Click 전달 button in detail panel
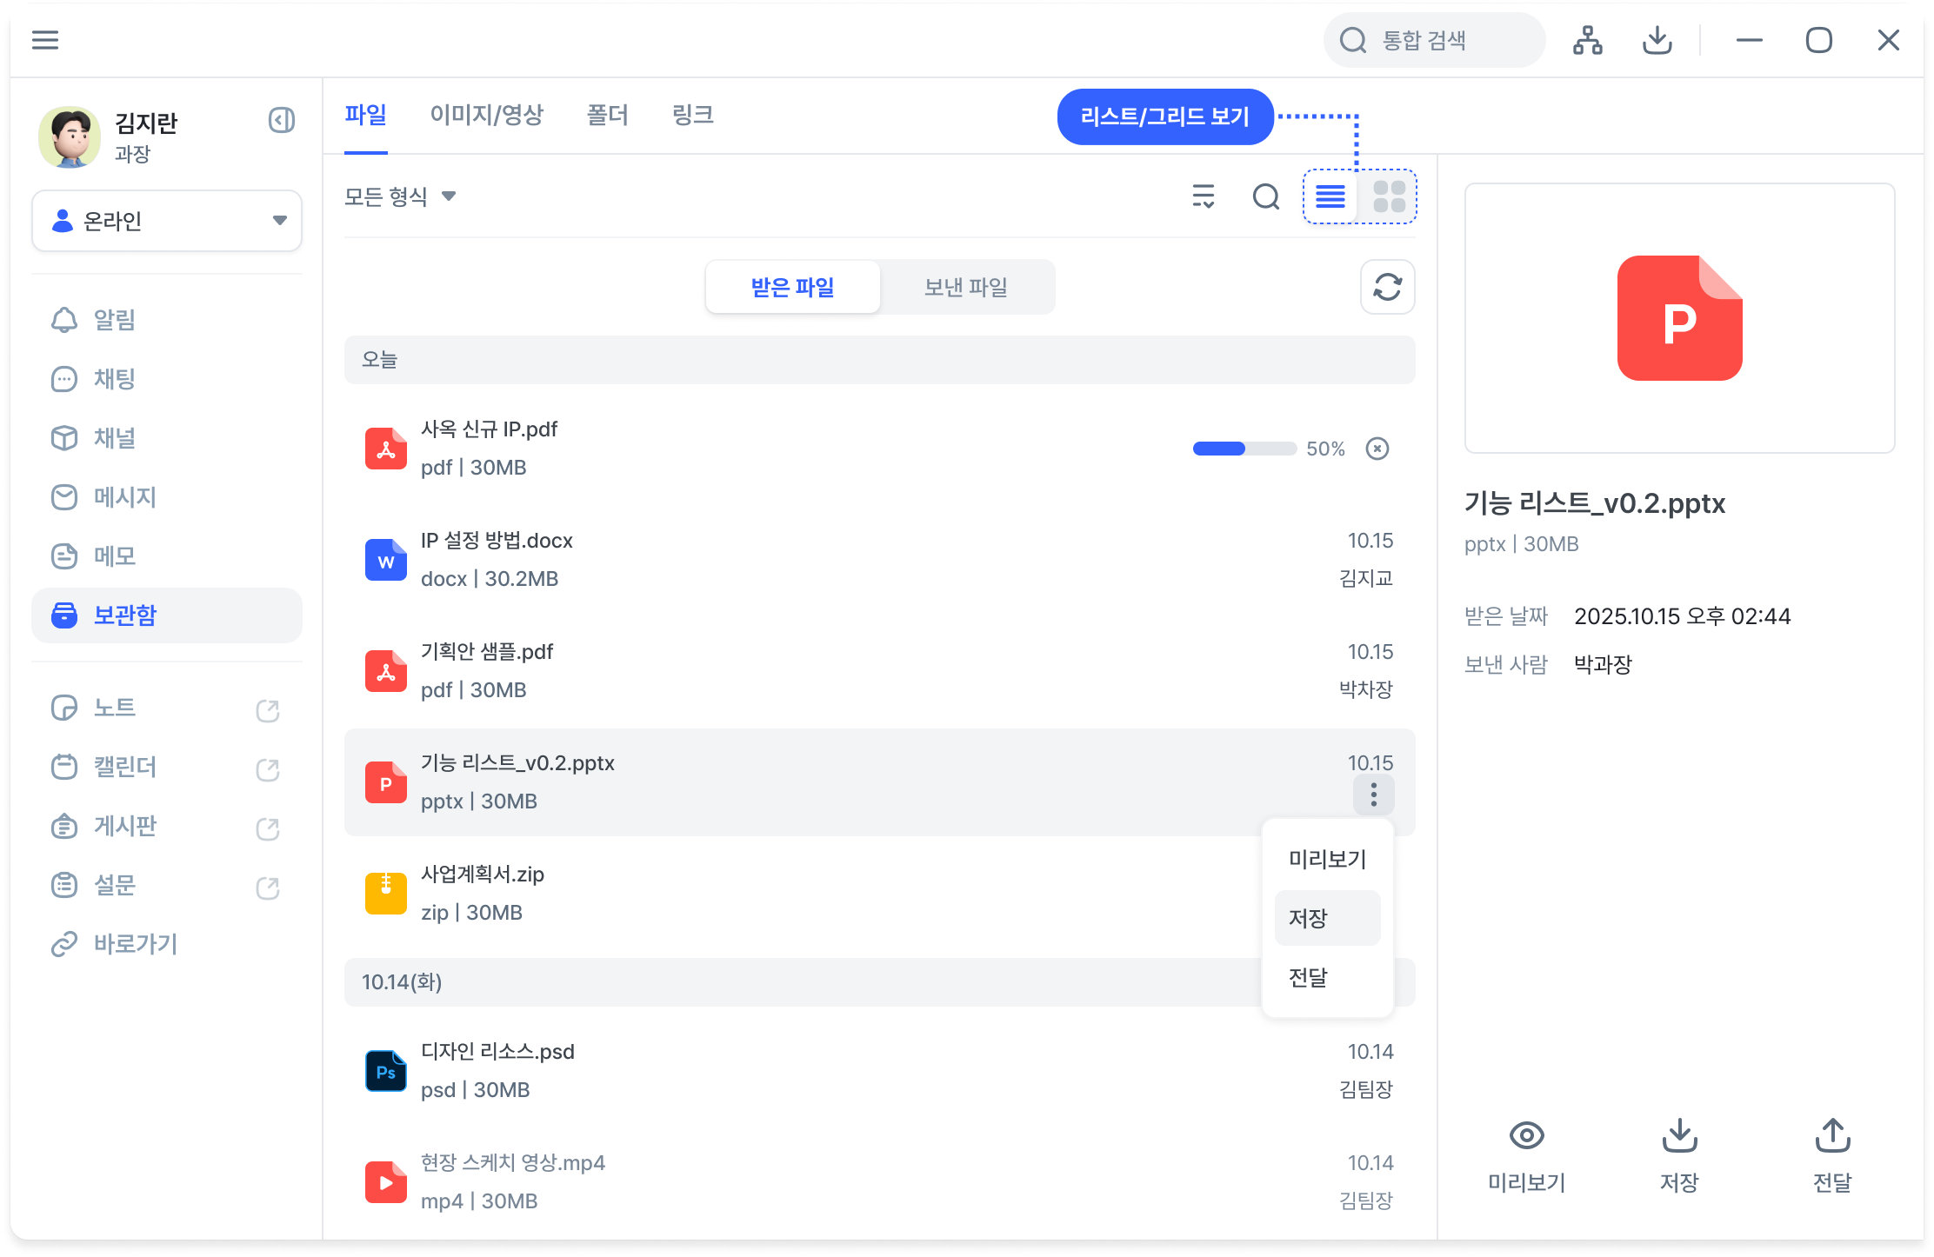This screenshot has height=1257, width=1934. point(1832,1156)
